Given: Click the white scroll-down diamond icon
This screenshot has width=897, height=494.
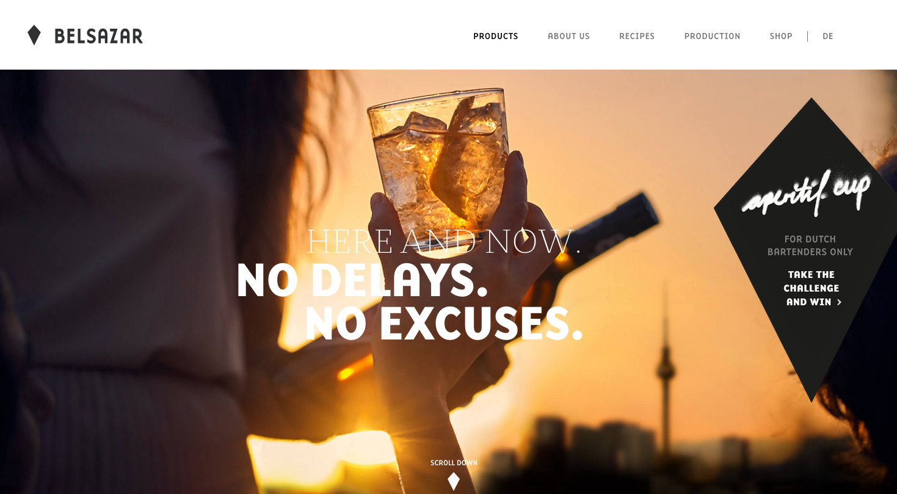Looking at the screenshot, I should [454, 481].
